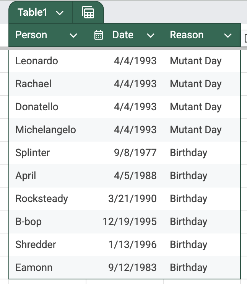Select the Leonardo cell
Image resolution: width=247 pixels, height=284 pixels.
pyautogui.click(x=37, y=61)
